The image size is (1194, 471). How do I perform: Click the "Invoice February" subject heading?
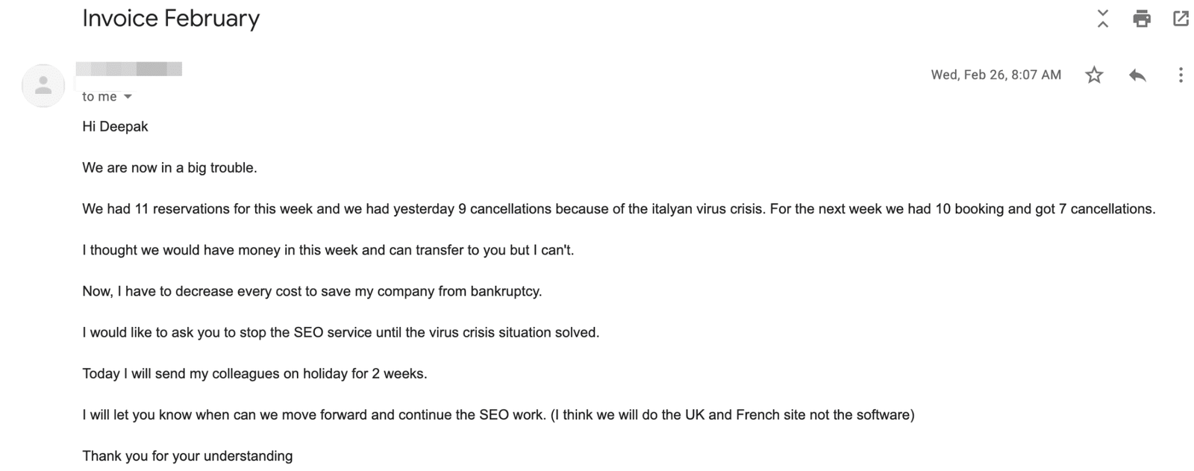(x=171, y=19)
